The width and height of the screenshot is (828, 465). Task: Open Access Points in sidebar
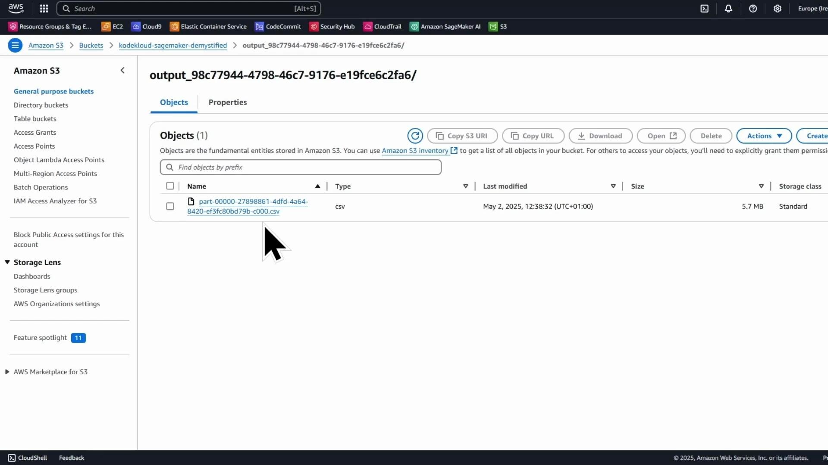34,146
